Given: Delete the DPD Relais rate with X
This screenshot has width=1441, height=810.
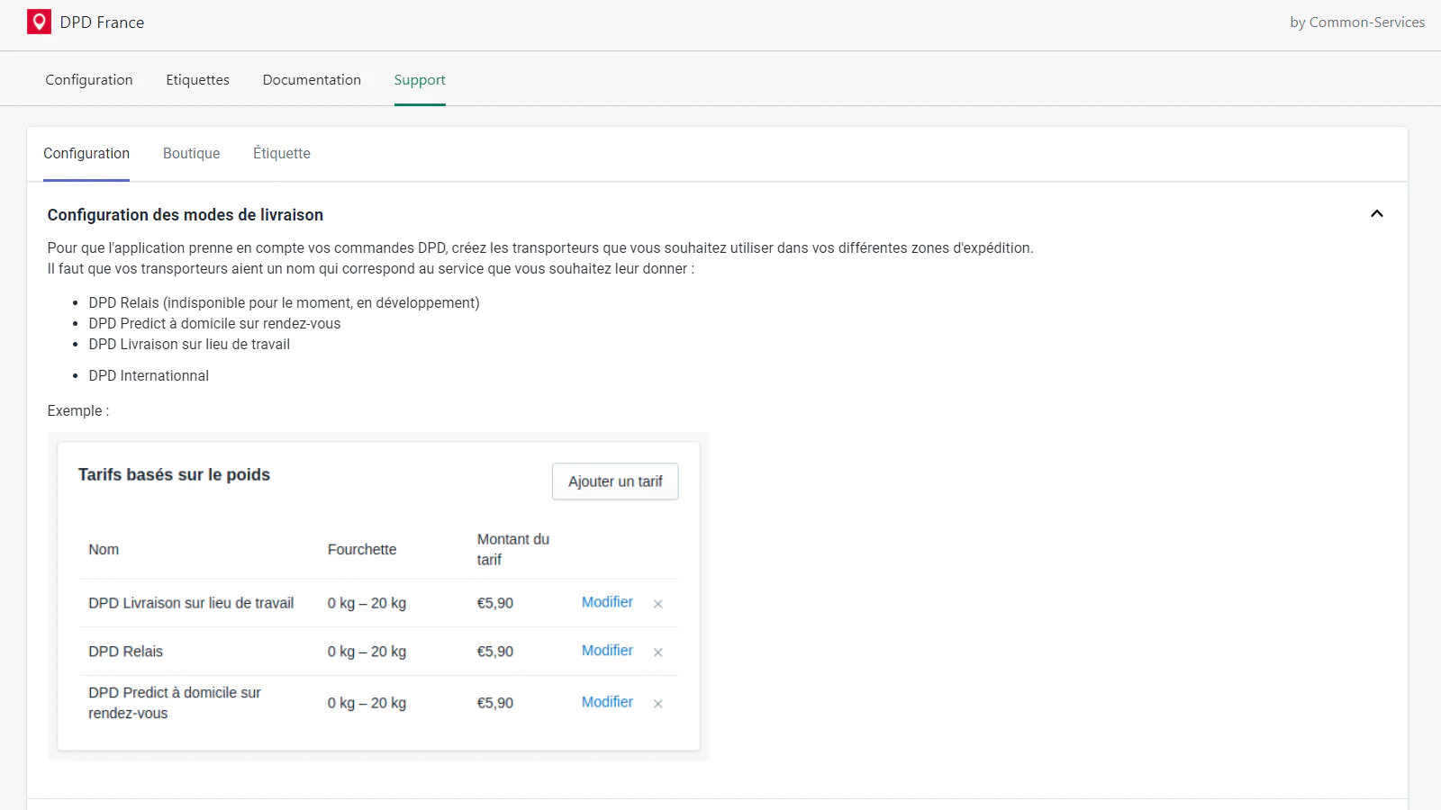Looking at the screenshot, I should [x=657, y=652].
